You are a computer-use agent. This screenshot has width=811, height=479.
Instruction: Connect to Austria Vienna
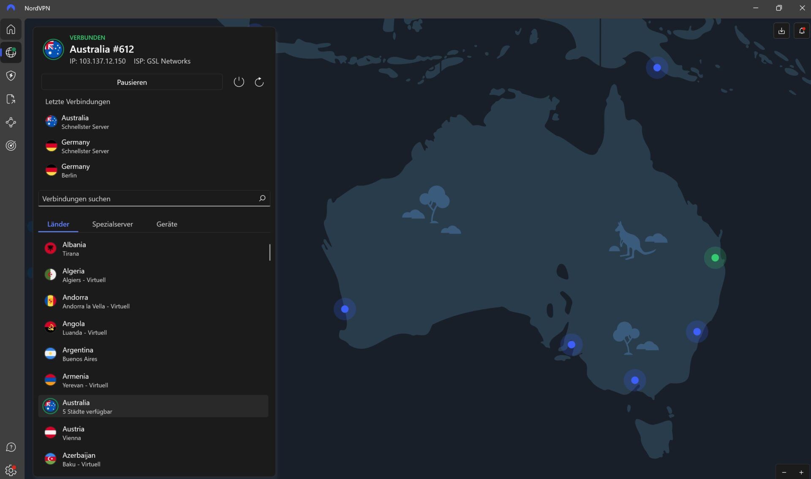point(153,433)
